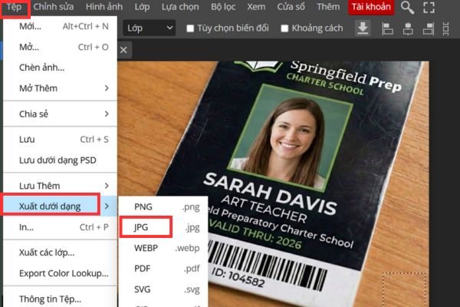Screen dimensions: 460x307
Task: Align left edges icon
Action: click(x=387, y=28)
